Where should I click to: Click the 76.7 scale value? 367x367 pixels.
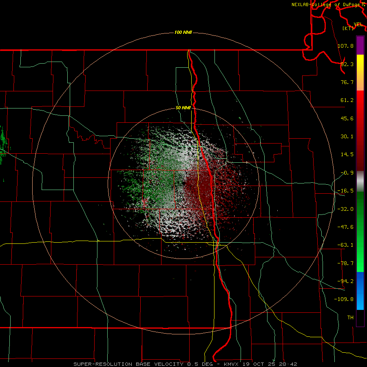pyautogui.click(x=347, y=82)
